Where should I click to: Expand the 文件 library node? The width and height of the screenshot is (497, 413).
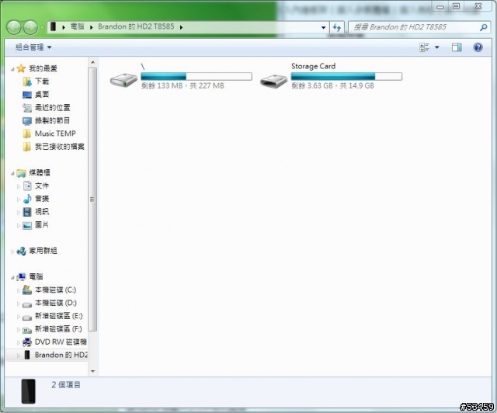(19, 186)
